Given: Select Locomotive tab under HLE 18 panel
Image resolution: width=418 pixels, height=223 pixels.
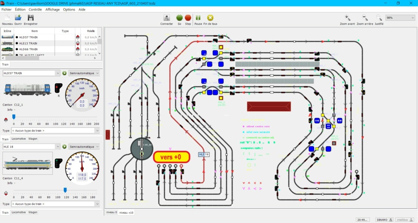Looking at the screenshot, I should 19,212.
